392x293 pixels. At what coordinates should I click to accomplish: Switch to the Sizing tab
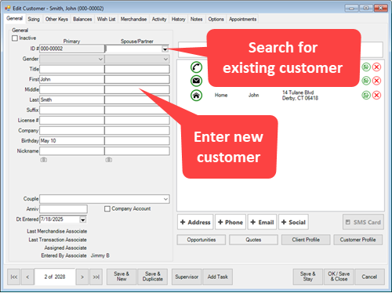[x=34, y=19]
